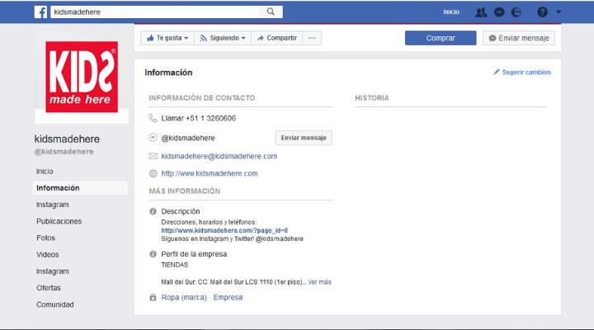Image resolution: width=594 pixels, height=330 pixels.
Task: Click the RSS feed icon on Siguiendo
Action: (x=204, y=38)
